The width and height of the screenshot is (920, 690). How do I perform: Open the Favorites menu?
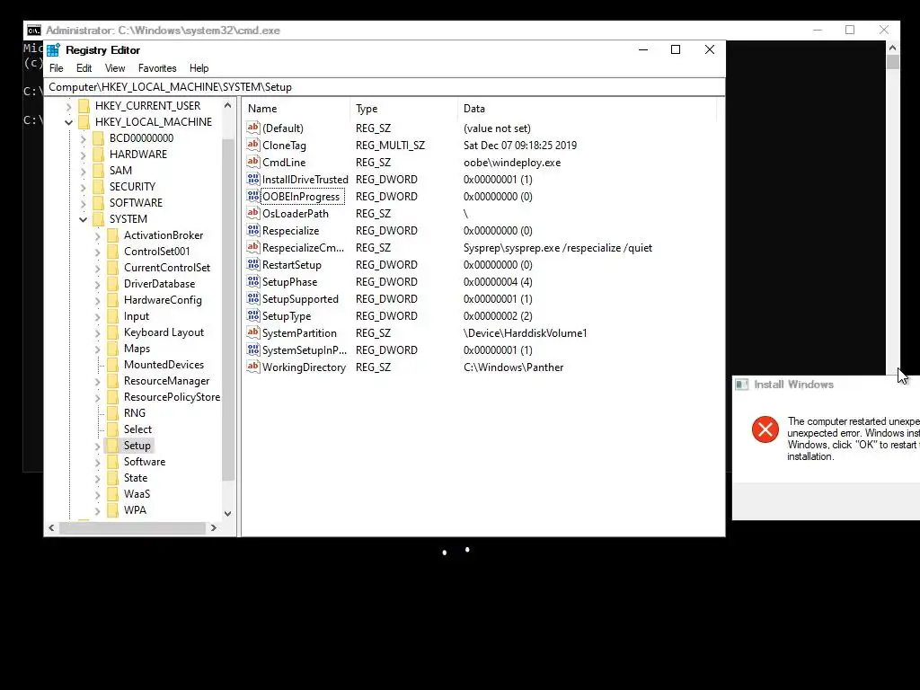click(157, 68)
